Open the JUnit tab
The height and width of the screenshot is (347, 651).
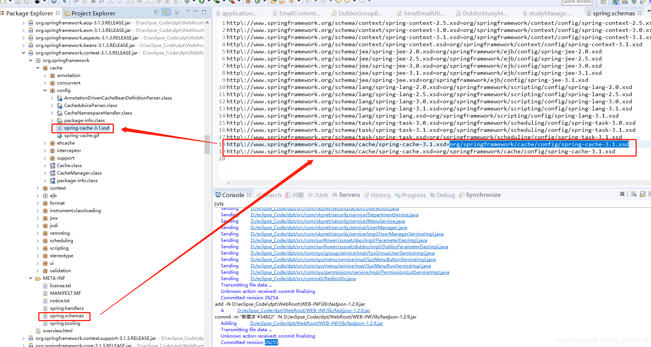pyautogui.click(x=318, y=195)
